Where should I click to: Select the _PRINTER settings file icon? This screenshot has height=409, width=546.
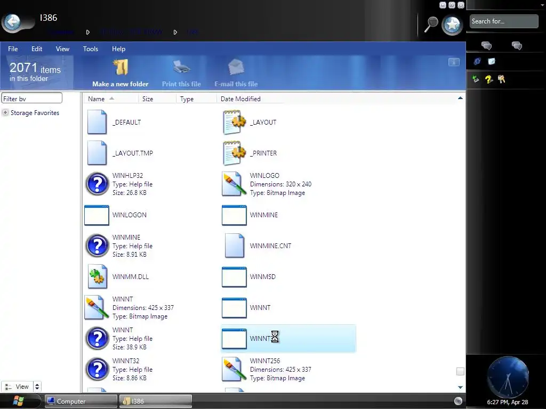234,153
